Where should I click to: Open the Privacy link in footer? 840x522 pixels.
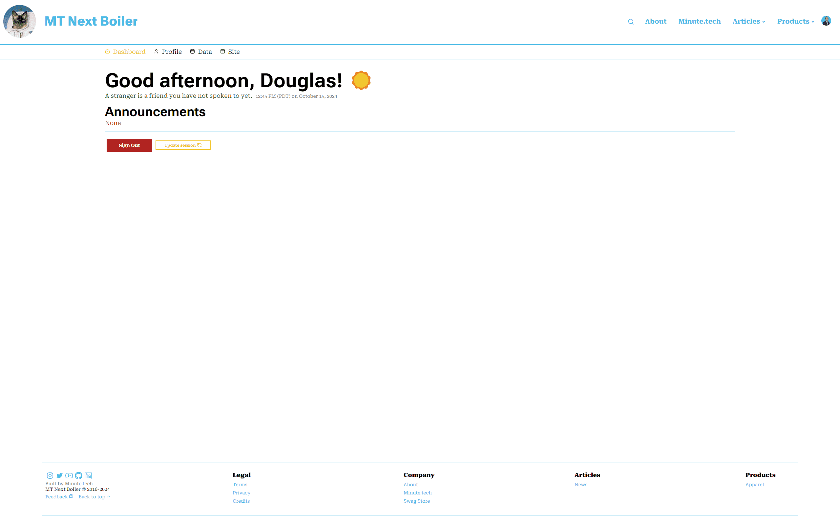click(241, 493)
